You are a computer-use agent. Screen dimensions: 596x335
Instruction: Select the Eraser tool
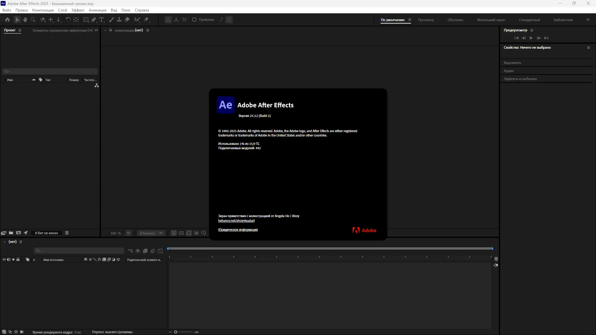coord(127,20)
